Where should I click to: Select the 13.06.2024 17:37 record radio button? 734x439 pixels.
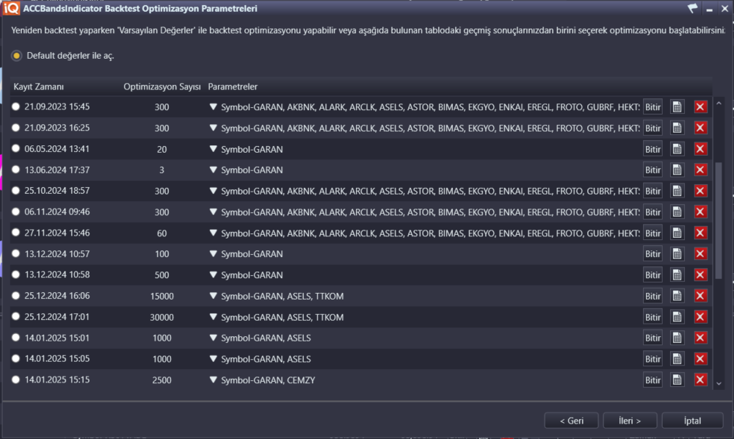click(16, 170)
